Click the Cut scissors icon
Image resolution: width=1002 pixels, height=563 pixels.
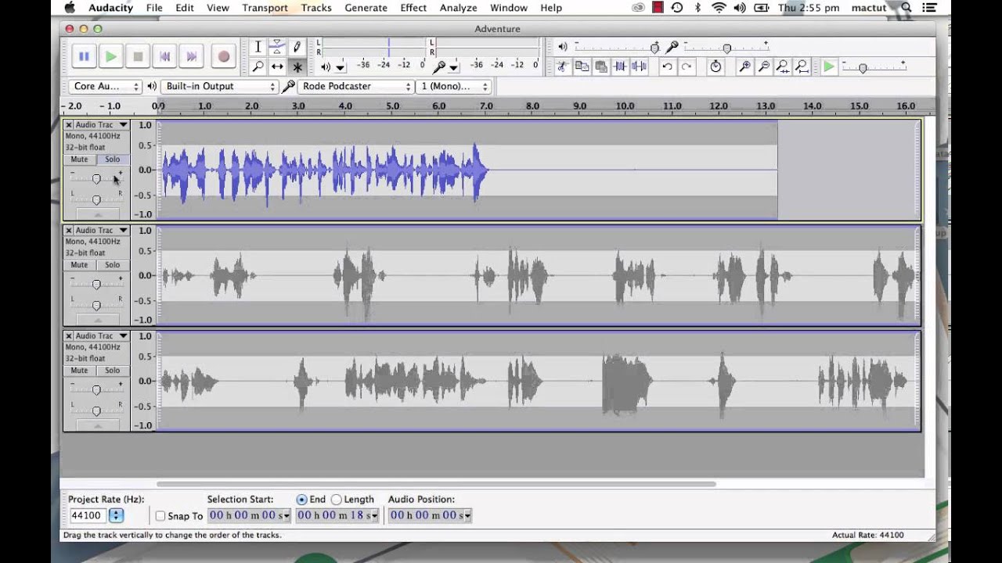coord(562,67)
